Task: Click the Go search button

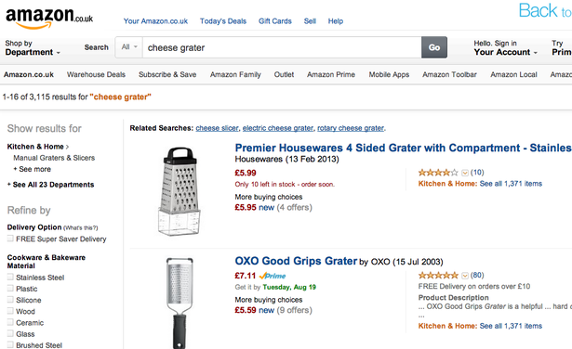Action: (x=434, y=47)
